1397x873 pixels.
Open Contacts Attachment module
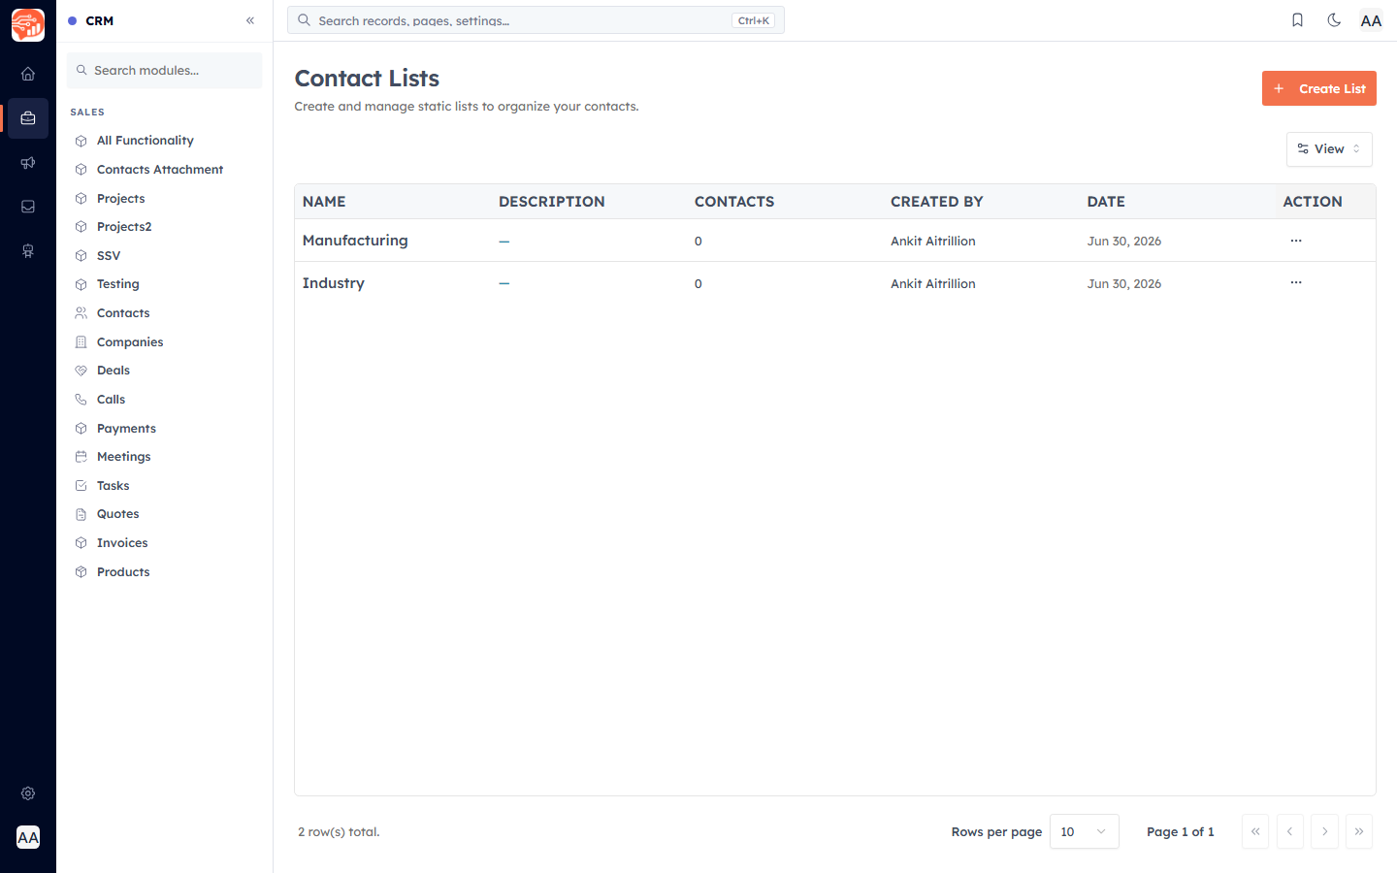(x=160, y=170)
